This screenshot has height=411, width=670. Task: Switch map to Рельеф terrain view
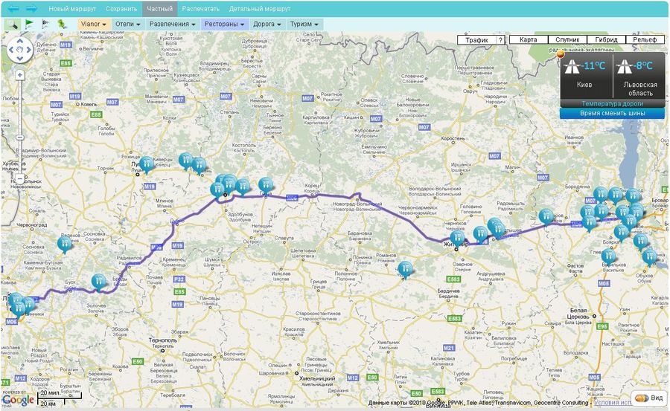click(x=645, y=39)
